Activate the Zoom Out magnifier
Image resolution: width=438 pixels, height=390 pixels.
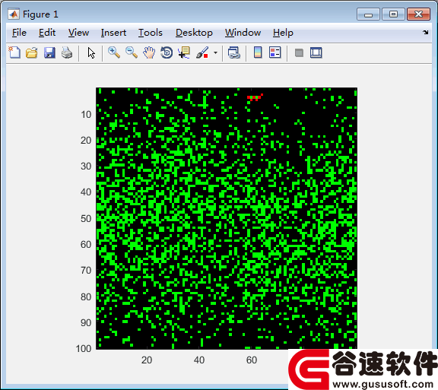pyautogui.click(x=132, y=52)
